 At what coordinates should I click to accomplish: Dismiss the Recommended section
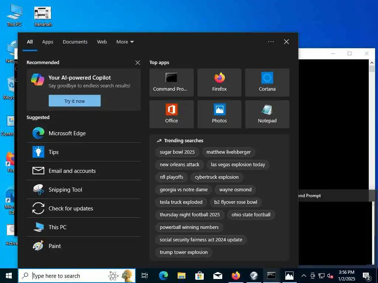point(138,63)
